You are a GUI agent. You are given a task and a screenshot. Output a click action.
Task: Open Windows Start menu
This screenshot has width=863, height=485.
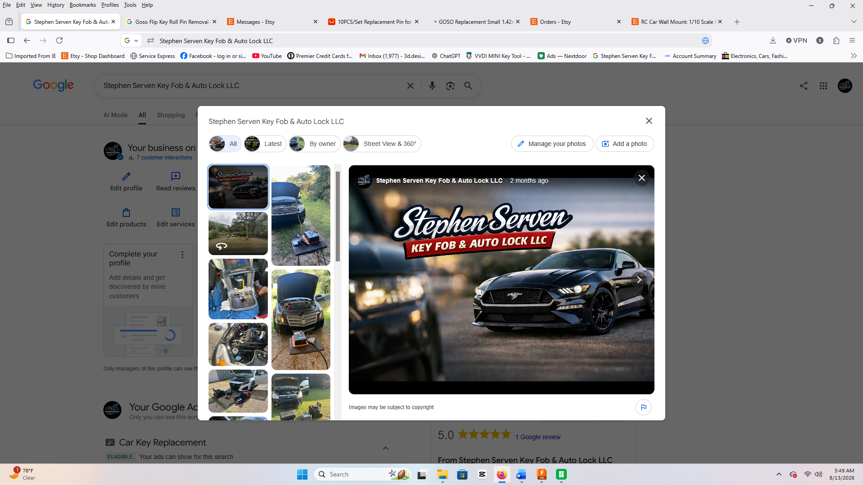(x=302, y=474)
